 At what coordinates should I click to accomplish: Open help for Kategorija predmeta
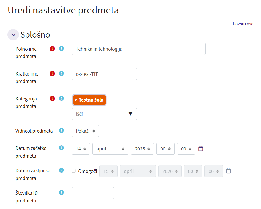coord(61,98)
